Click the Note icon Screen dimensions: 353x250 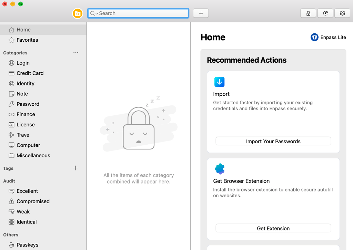coord(11,94)
